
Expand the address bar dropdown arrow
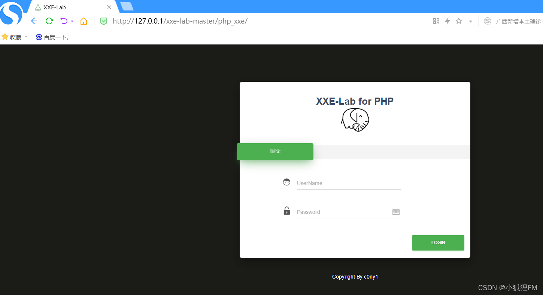[x=470, y=21]
